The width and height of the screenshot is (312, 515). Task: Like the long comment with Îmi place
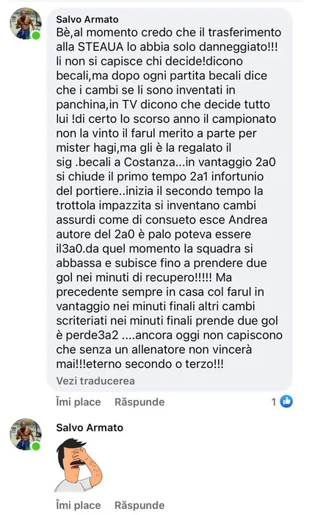click(x=79, y=402)
